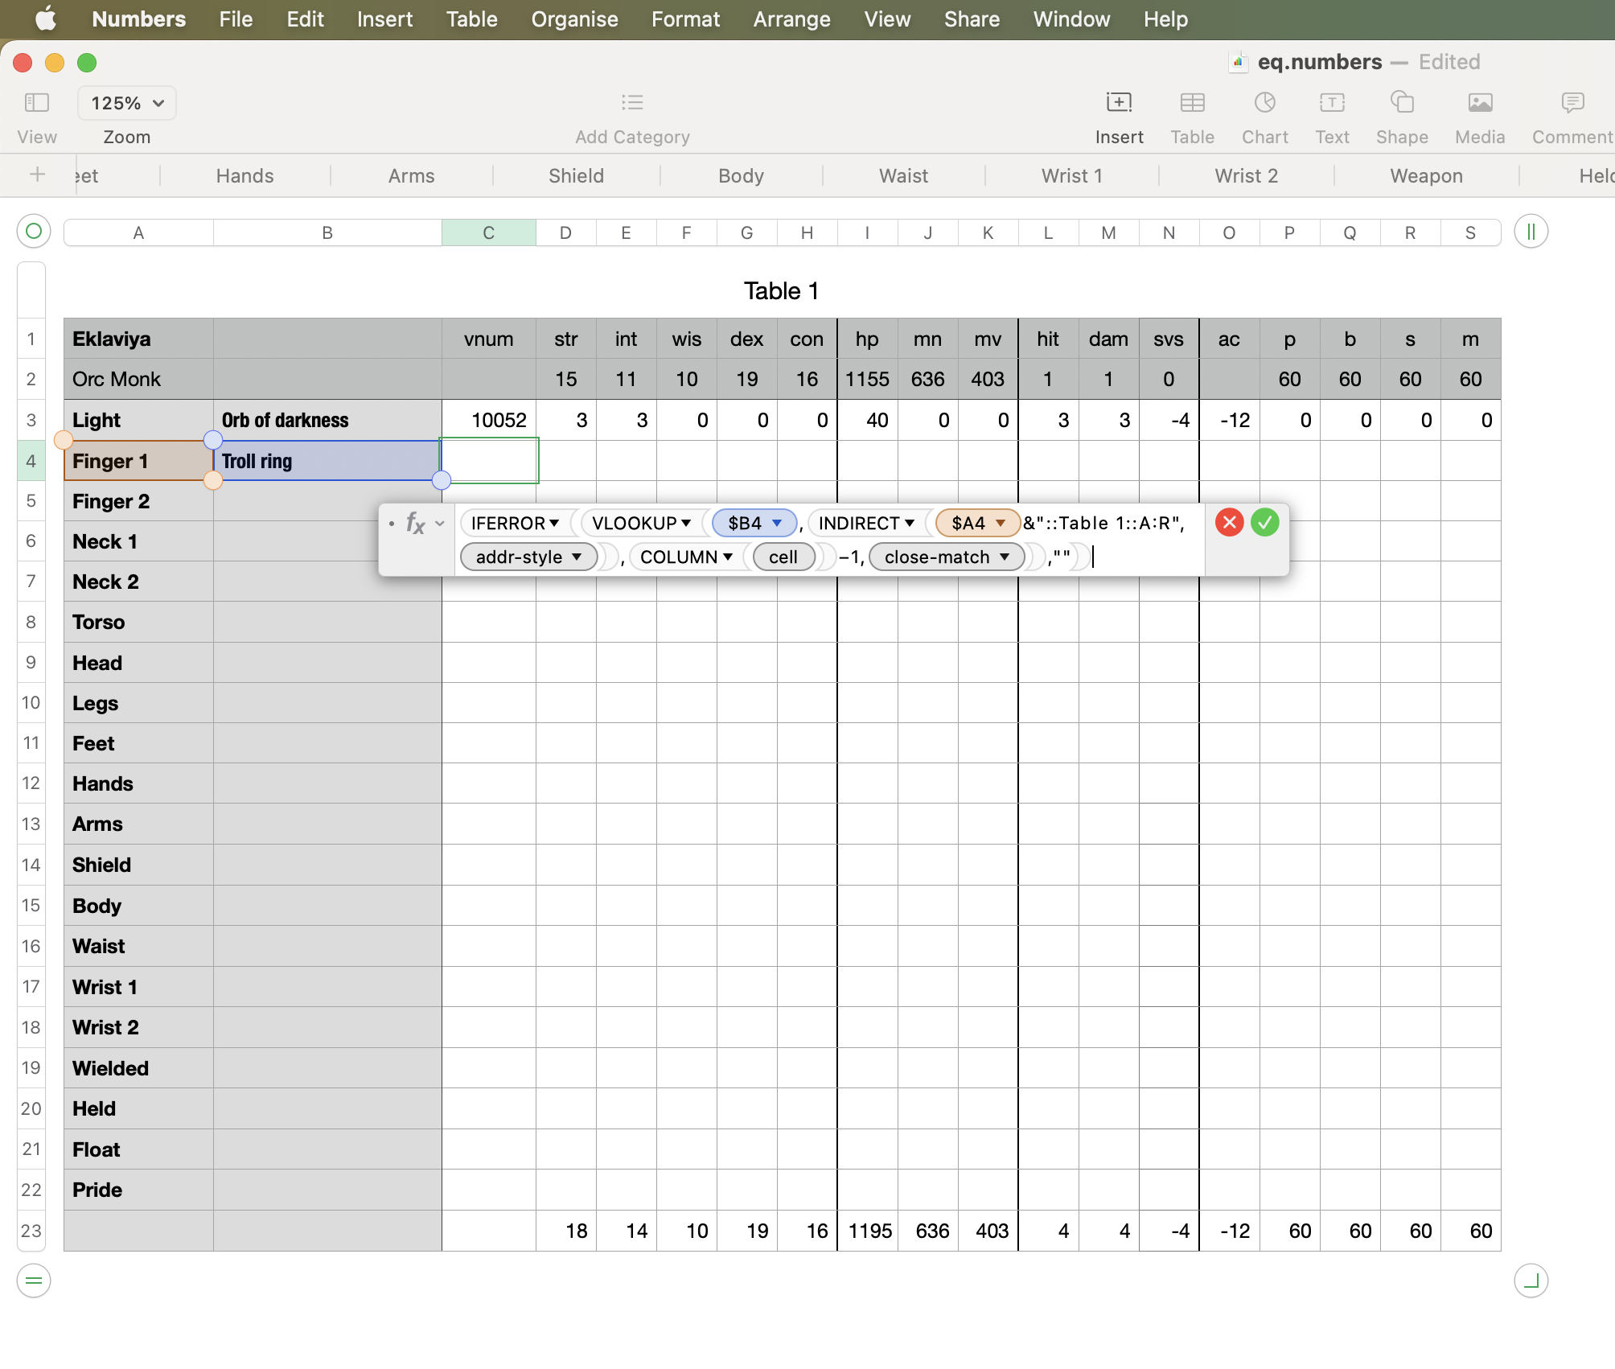The image size is (1615, 1369).
Task: Click the add-row handle at table bottom-left
Action: pyautogui.click(x=34, y=1280)
